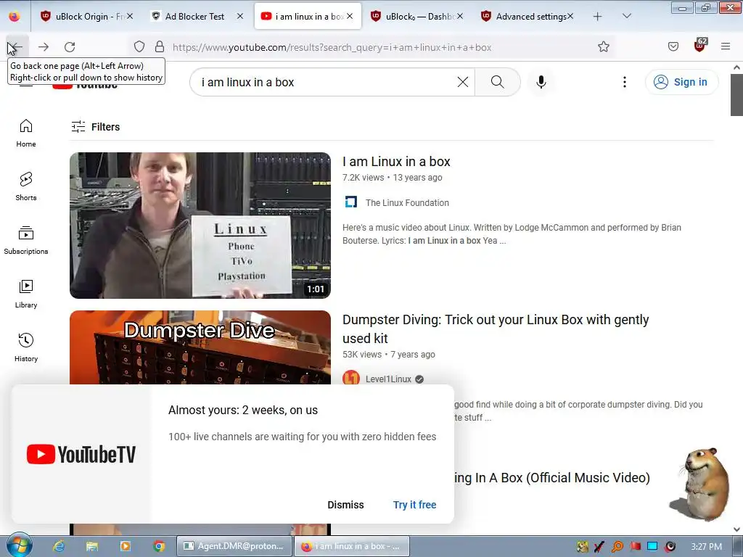
Task: Open the Firefox hamburger application menu
Action: click(726, 46)
